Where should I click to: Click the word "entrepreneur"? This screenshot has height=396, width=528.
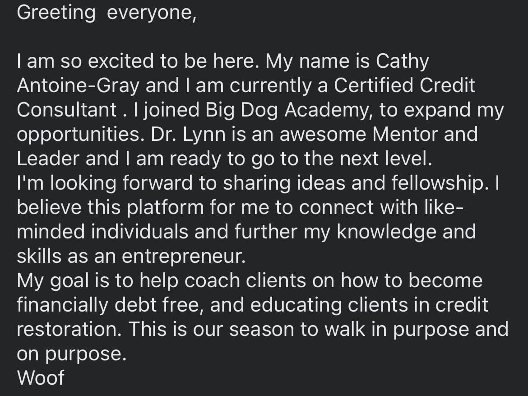point(182,257)
